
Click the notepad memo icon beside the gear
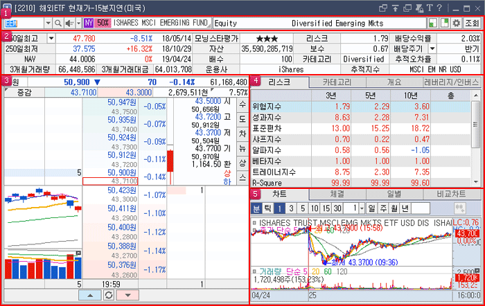point(445,23)
